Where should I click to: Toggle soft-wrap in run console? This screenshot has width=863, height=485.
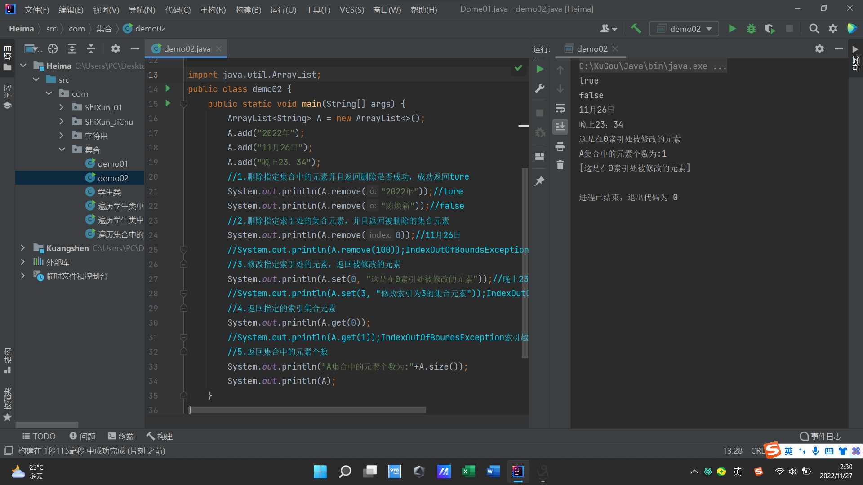click(560, 108)
